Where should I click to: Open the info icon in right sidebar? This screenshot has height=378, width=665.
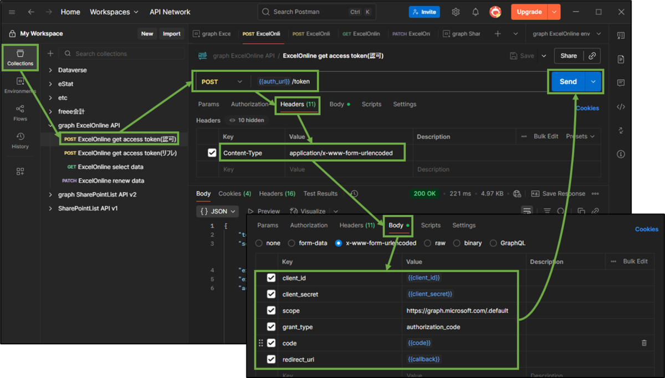(x=621, y=154)
